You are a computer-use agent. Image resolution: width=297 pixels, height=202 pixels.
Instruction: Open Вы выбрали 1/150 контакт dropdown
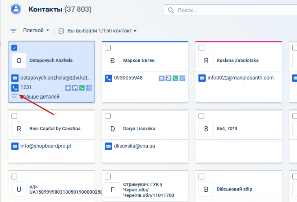[x=102, y=31]
